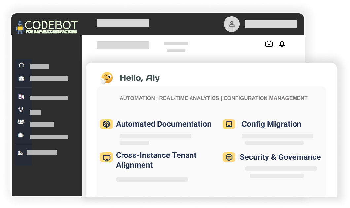Image resolution: width=350 pixels, height=208 pixels.
Task: Open the Home icon in the sidebar
Action: pyautogui.click(x=22, y=65)
